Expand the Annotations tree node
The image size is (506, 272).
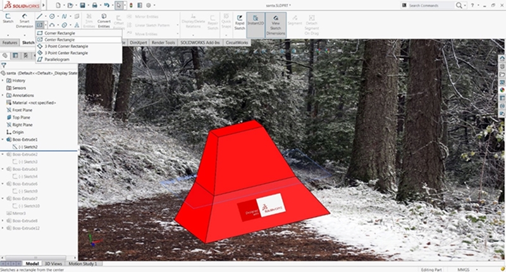click(3, 95)
